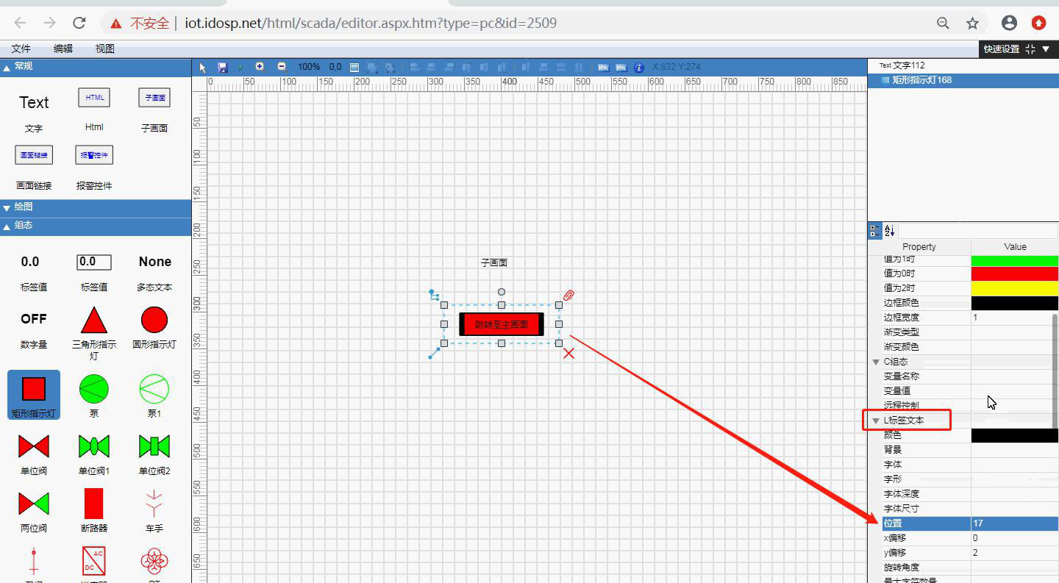Click the zoom out magnifier icon
Viewport: 1059px width, 583px height.
click(x=282, y=67)
